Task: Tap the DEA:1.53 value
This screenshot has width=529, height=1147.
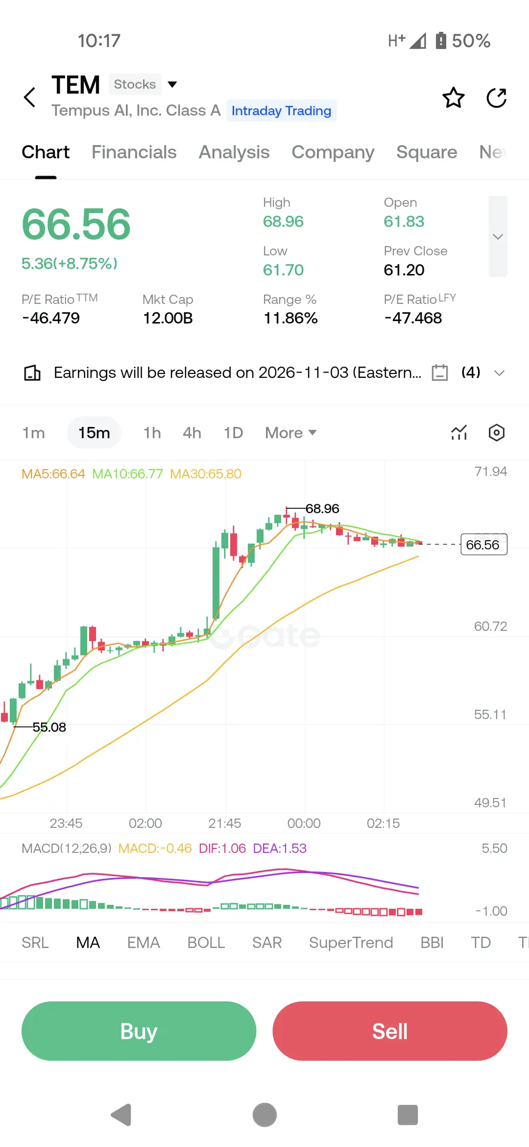Action: [280, 848]
